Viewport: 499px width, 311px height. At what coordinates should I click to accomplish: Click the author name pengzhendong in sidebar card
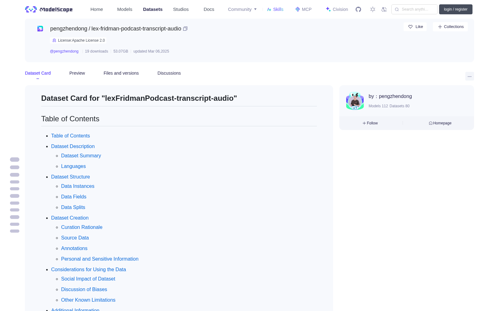click(395, 96)
